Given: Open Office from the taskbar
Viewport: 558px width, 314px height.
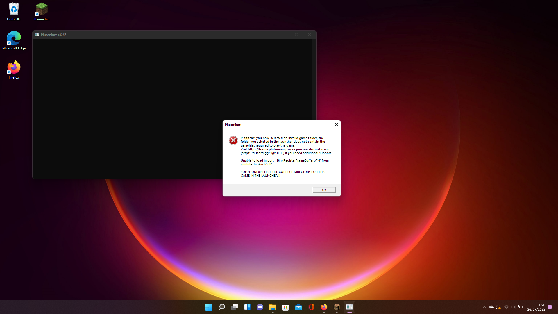Looking at the screenshot, I should pyautogui.click(x=311, y=307).
